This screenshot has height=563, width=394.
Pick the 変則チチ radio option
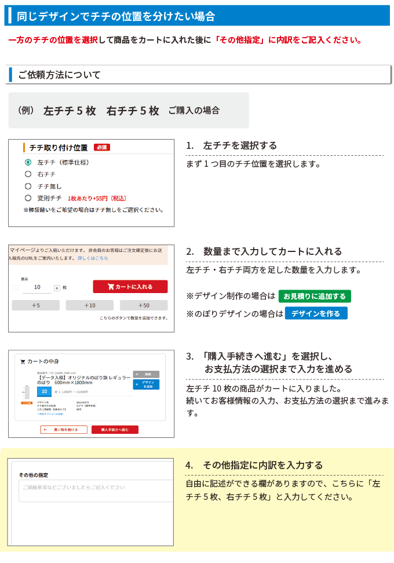tap(28, 198)
